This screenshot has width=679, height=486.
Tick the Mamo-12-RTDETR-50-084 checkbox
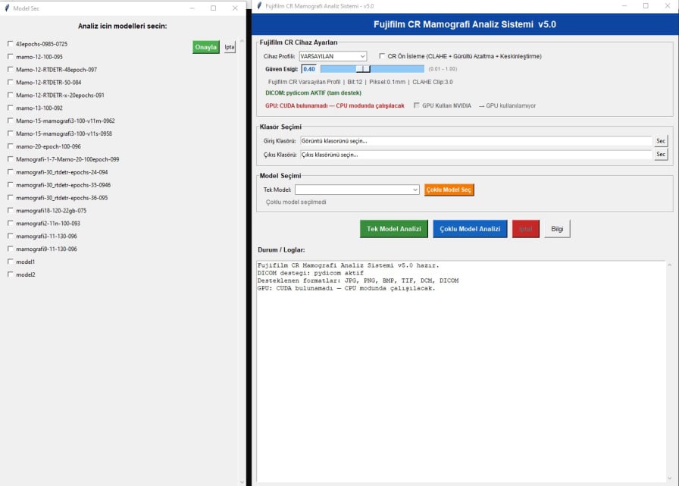[10, 83]
